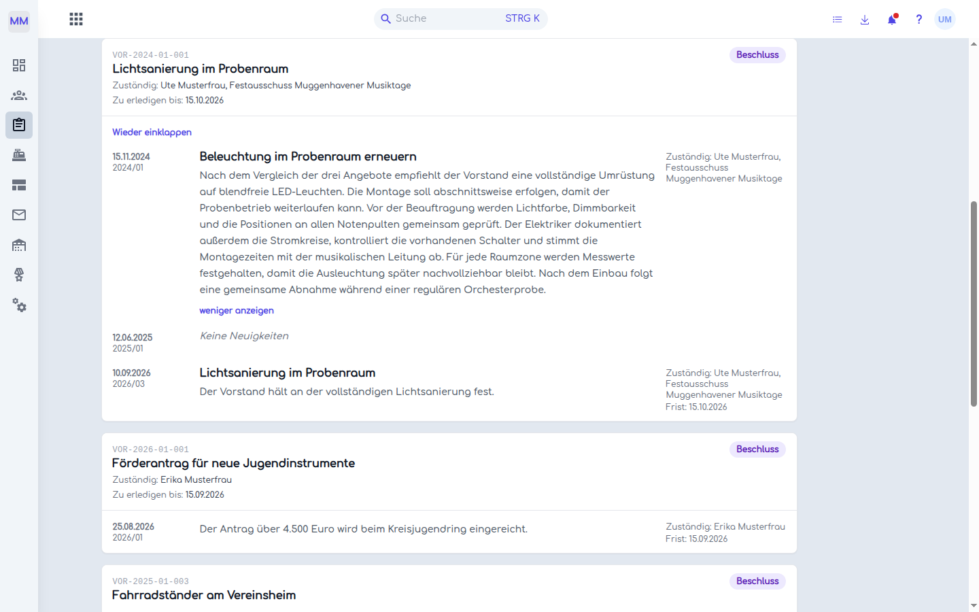This screenshot has width=979, height=612.
Task: Open the award ribbon icon in sidebar
Action: 19,275
